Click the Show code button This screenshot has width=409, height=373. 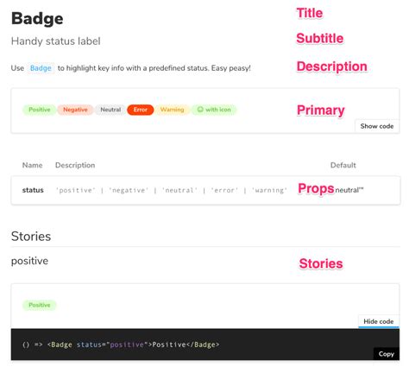coord(377,126)
